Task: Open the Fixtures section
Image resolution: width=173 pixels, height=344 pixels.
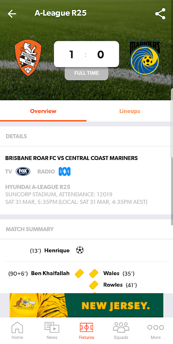Action: tap(87, 331)
